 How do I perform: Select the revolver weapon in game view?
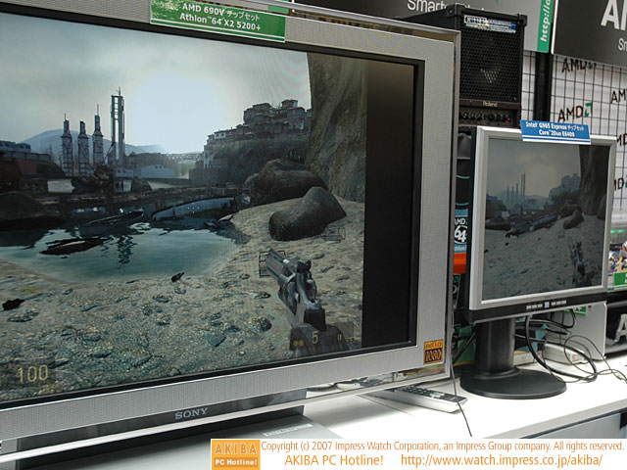(x=297, y=287)
